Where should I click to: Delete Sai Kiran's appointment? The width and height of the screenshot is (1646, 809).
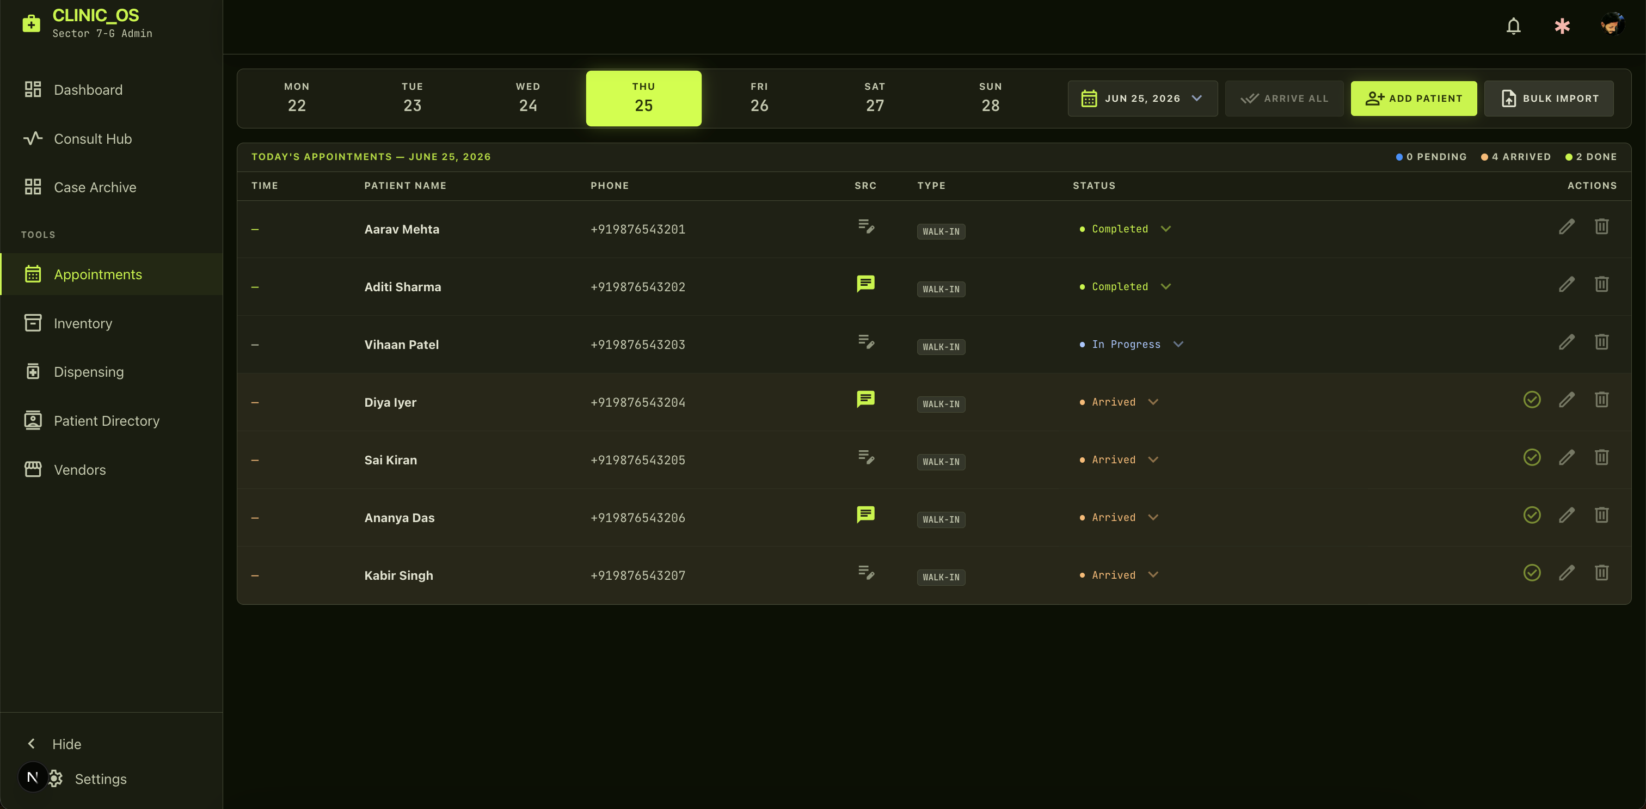tap(1601, 457)
